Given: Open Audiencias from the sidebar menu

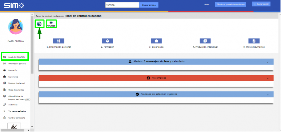Looking at the screenshot, I should [13, 105].
